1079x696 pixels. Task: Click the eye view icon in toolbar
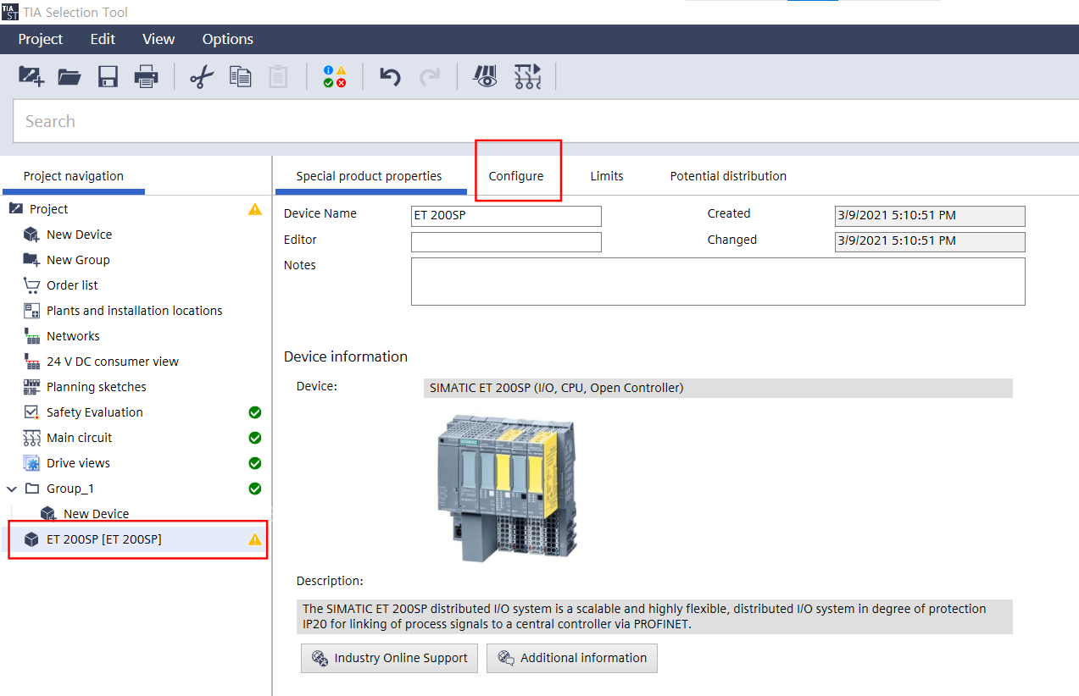point(486,77)
